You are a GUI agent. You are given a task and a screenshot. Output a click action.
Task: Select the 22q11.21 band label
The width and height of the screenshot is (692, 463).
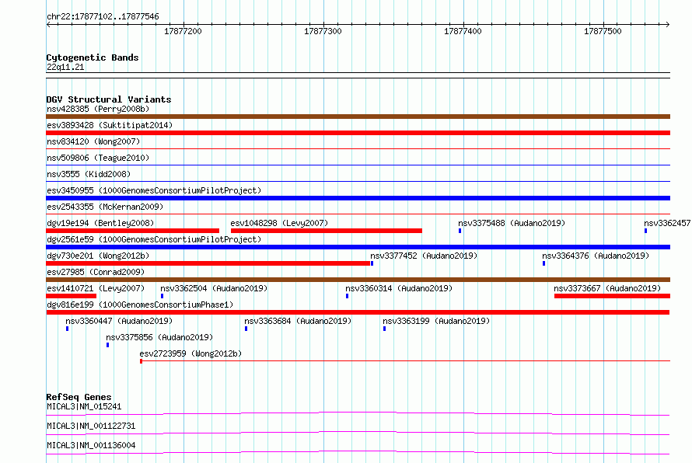pyautogui.click(x=65, y=67)
